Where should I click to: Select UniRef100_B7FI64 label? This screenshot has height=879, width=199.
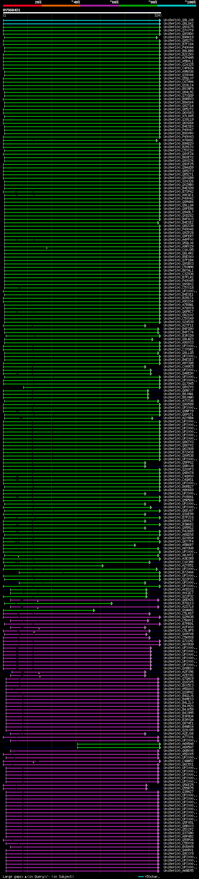pyautogui.click(x=178, y=44)
